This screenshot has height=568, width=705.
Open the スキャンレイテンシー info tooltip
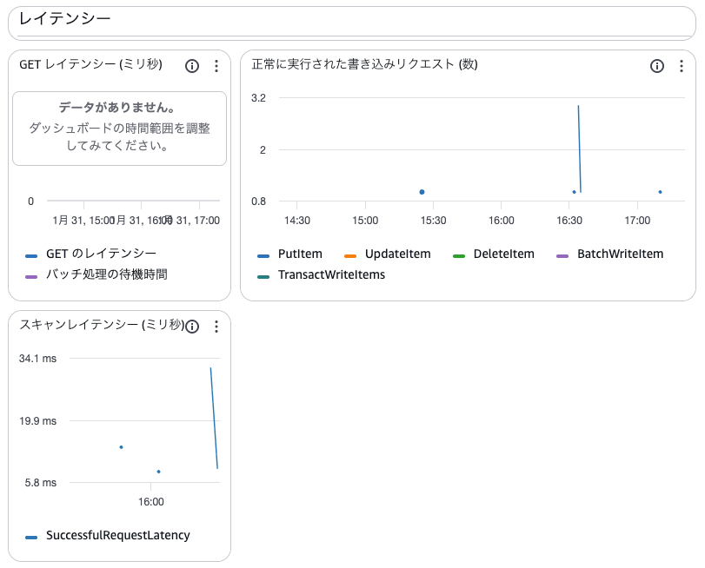tap(190, 327)
